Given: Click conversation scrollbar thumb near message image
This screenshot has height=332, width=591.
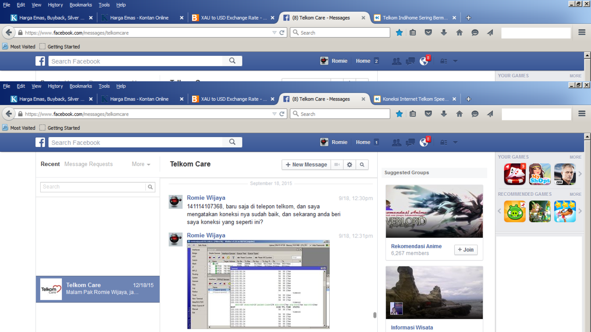Looking at the screenshot, I should click(x=374, y=315).
